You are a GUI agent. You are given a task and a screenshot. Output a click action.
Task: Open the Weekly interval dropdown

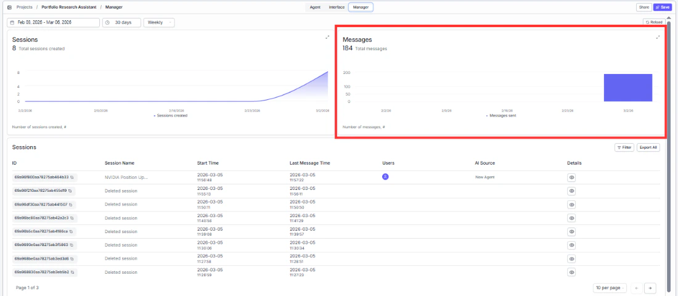pyautogui.click(x=159, y=22)
